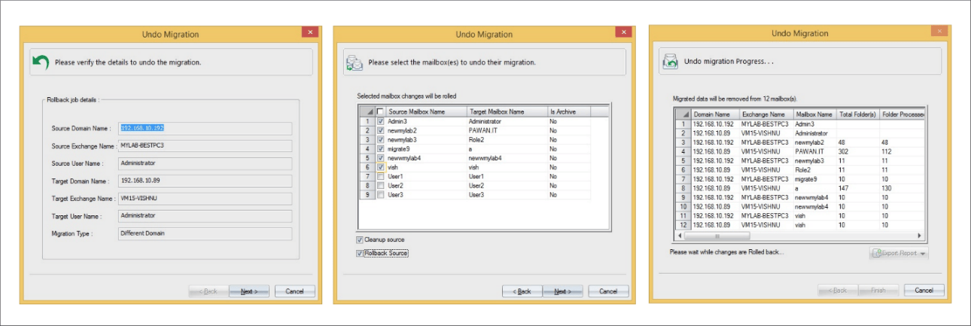The width and height of the screenshot is (971, 326).
Task: Click the Source Exchange Name field MYLAB-BESTPC3
Action: pyautogui.click(x=205, y=145)
